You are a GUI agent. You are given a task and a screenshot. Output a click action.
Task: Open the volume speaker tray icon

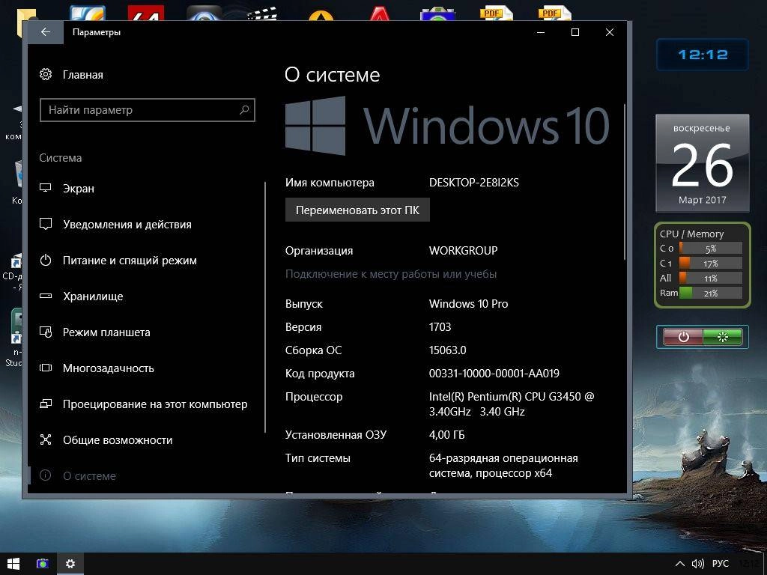tap(697, 564)
